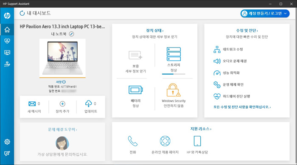The image size is (297, 165).
Task: Open the monitor diagnostics sidebar icon
Action: click(7, 53)
